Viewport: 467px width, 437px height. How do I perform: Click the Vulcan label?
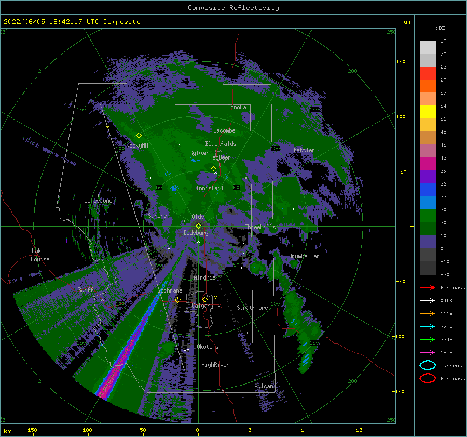click(x=264, y=386)
